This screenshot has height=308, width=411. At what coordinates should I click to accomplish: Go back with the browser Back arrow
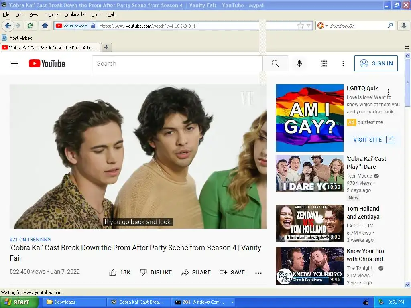(8, 26)
